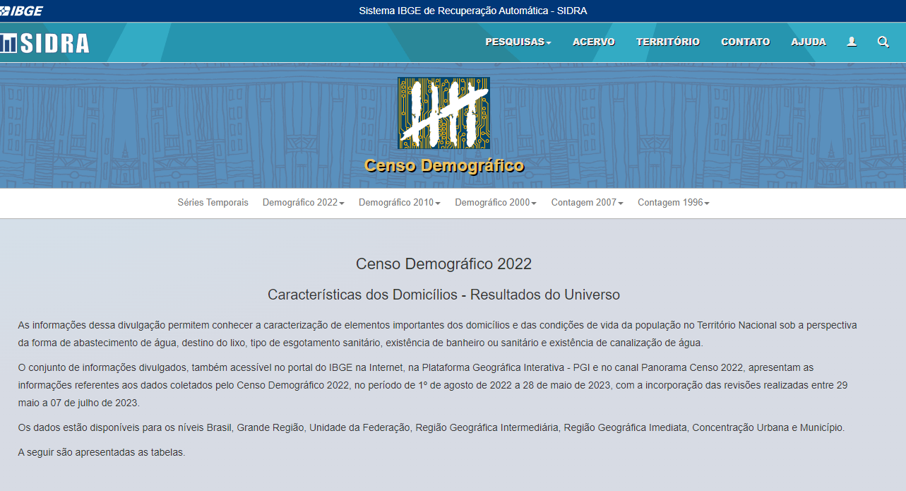Viewport: 906px width, 491px height.
Task: Click paragraph starting 'O conjunto de informações divulgados'
Action: pyautogui.click(x=432, y=385)
